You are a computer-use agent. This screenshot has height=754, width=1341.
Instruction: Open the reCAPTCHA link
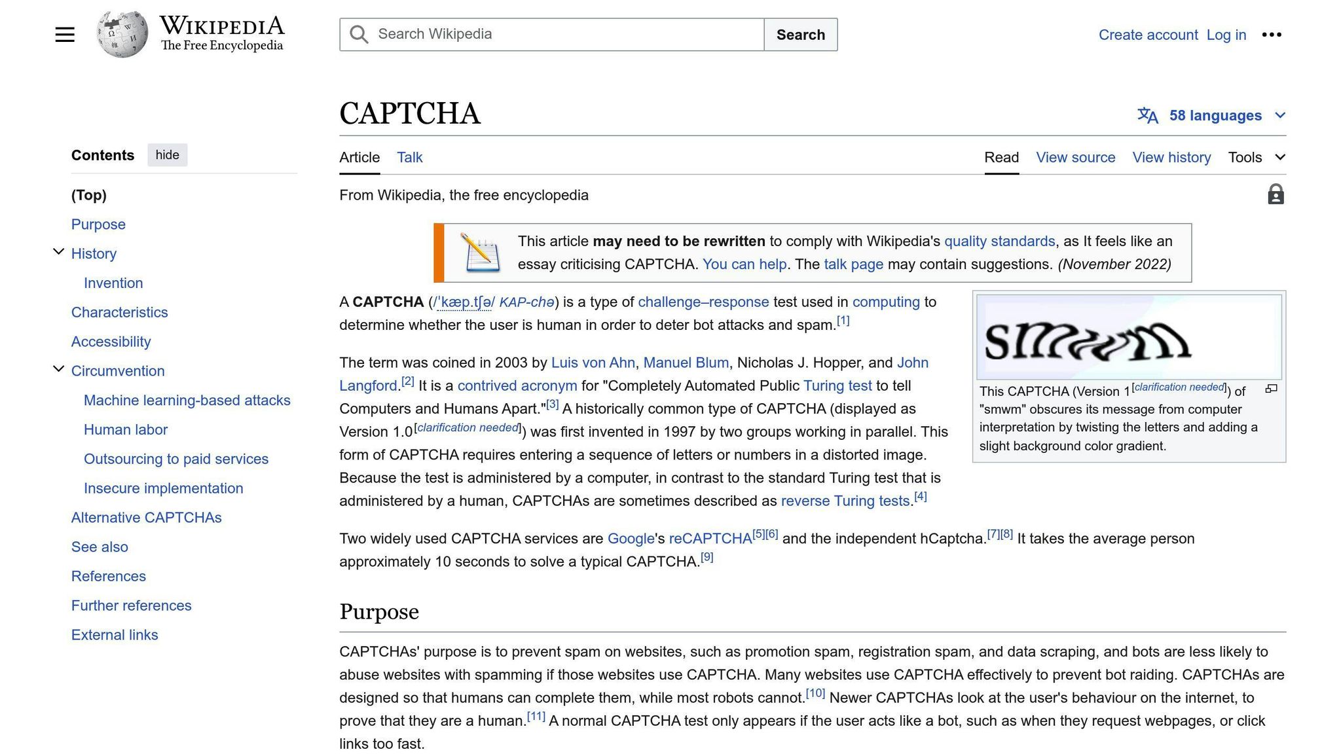(710, 539)
